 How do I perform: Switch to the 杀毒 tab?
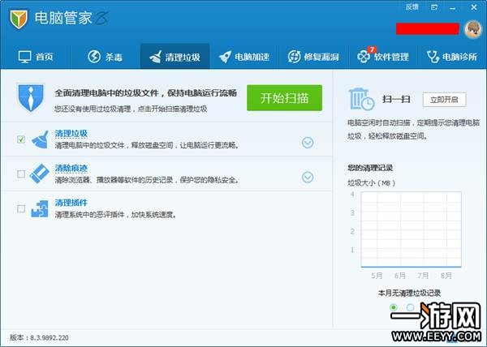click(105, 57)
